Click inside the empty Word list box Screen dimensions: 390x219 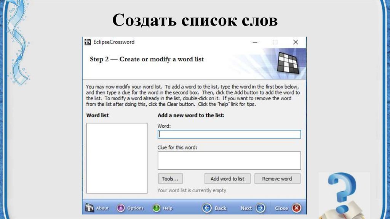tap(117, 158)
